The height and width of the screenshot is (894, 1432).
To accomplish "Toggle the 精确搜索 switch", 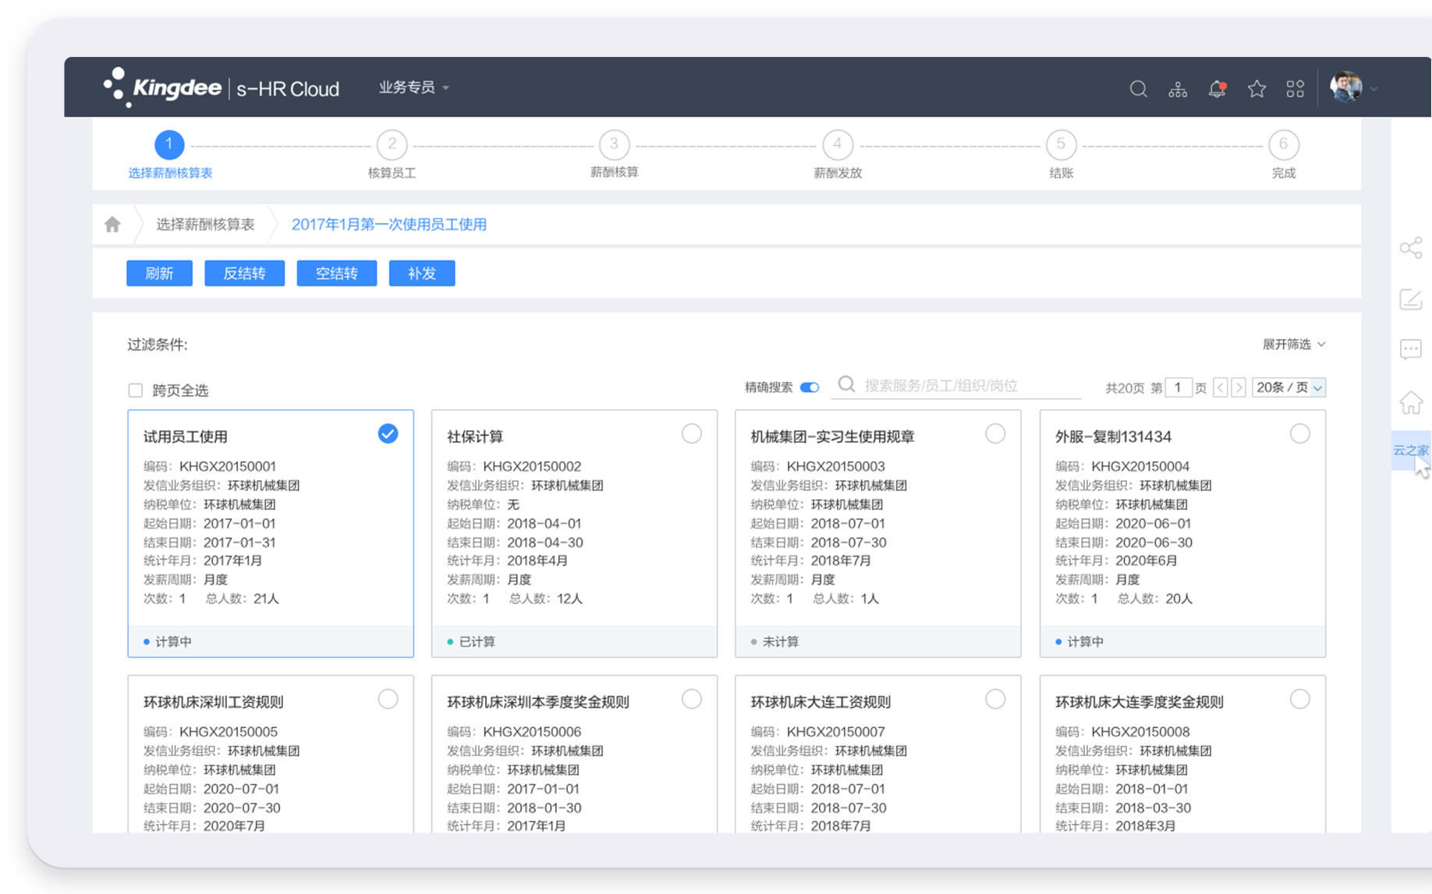I will point(810,387).
